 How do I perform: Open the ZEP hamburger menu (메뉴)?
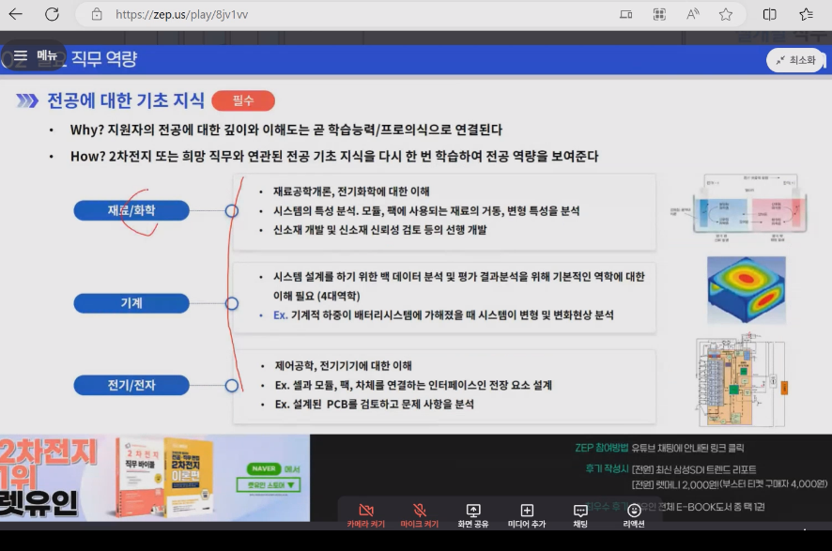(x=36, y=56)
